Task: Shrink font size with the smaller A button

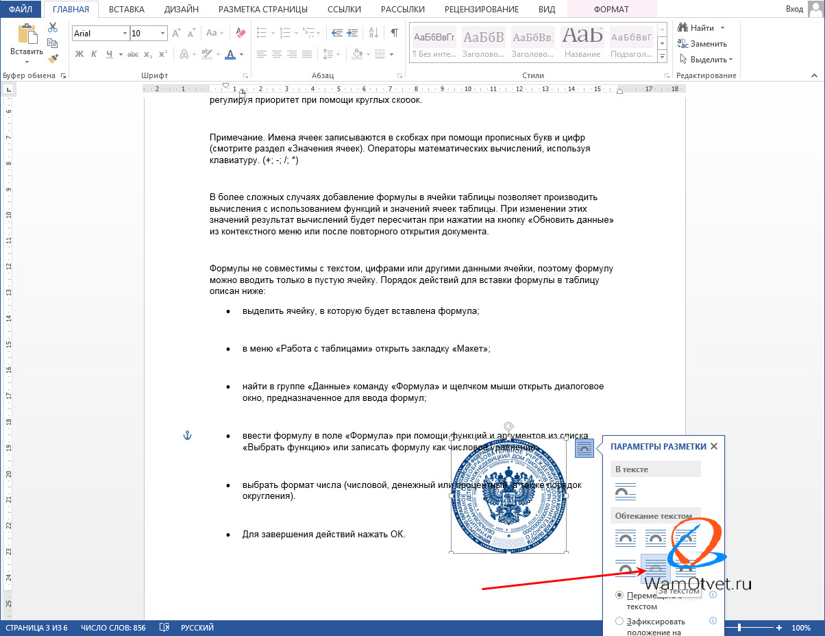Action: (x=191, y=33)
